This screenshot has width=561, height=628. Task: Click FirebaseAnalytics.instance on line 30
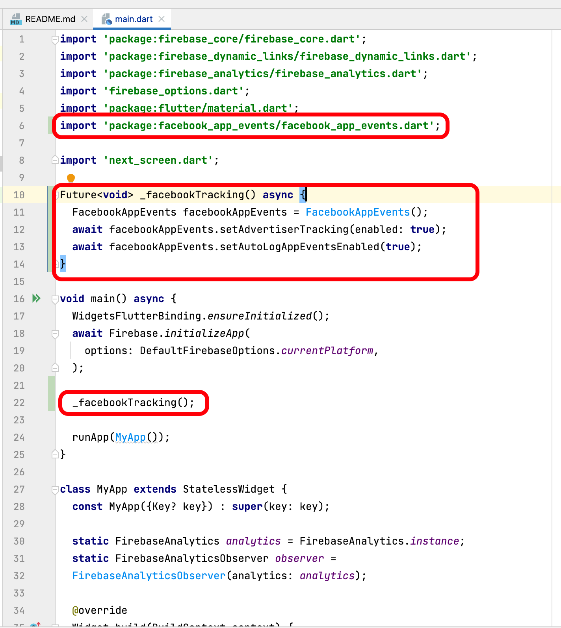379,541
